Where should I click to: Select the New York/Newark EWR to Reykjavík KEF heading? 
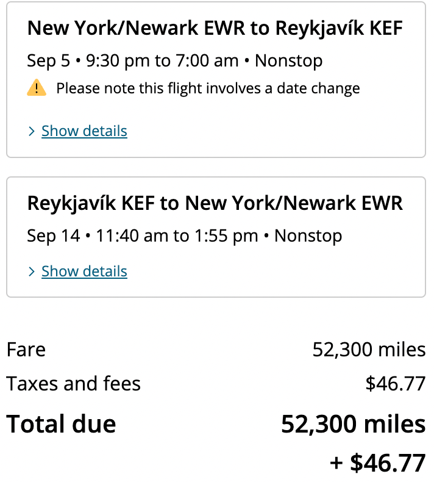coord(215,28)
